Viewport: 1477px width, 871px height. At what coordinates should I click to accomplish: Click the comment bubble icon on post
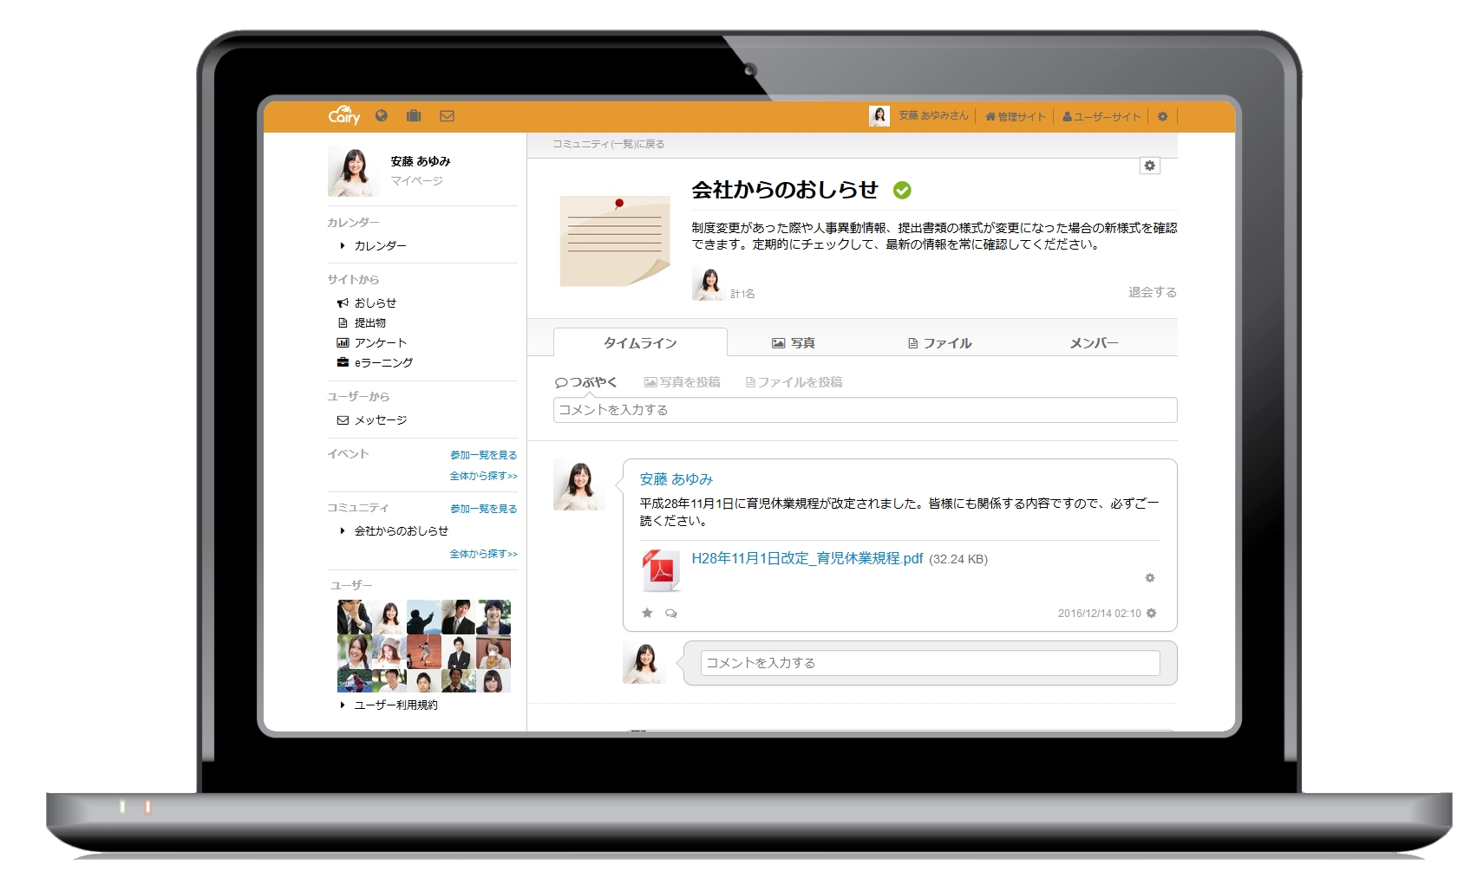click(x=670, y=613)
